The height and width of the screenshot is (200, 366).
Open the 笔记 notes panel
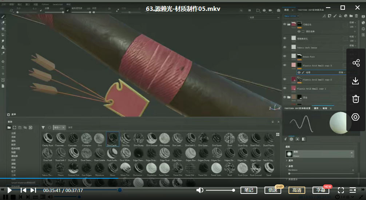tap(249, 190)
